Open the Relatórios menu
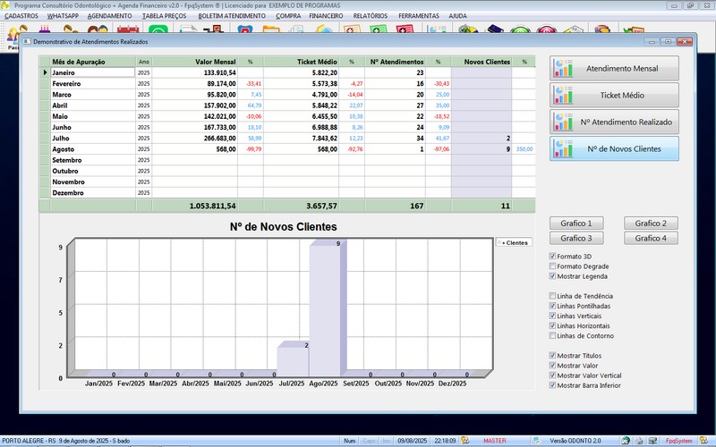This screenshot has width=716, height=447. click(x=371, y=16)
